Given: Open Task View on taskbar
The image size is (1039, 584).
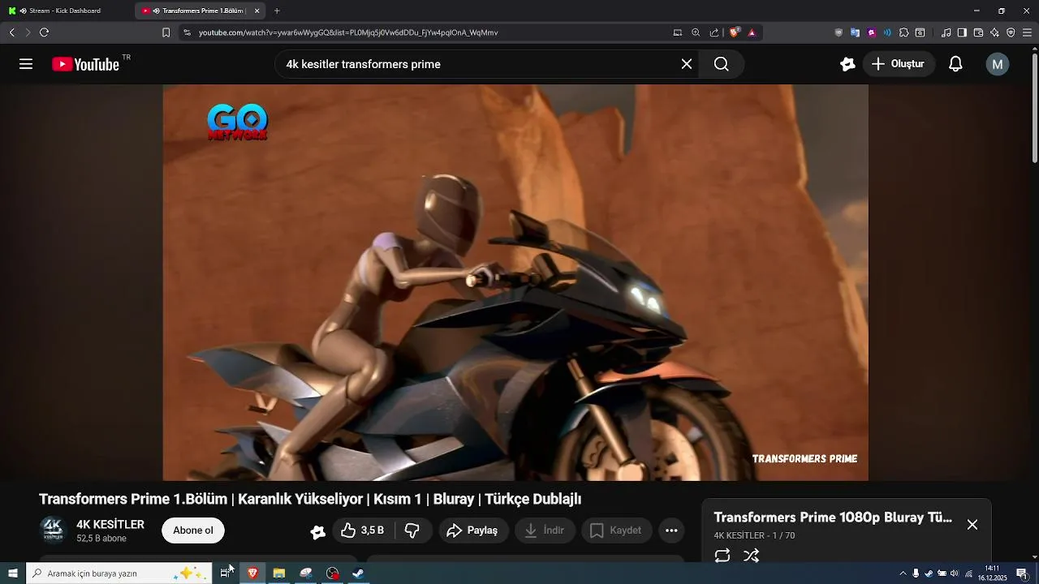Looking at the screenshot, I should (x=226, y=573).
